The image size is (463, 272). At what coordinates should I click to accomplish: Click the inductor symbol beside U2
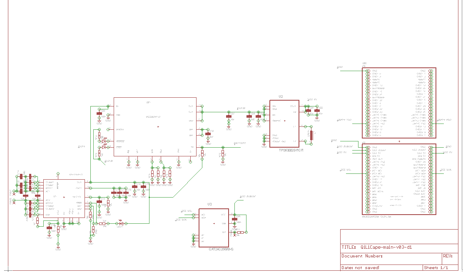tap(311, 134)
